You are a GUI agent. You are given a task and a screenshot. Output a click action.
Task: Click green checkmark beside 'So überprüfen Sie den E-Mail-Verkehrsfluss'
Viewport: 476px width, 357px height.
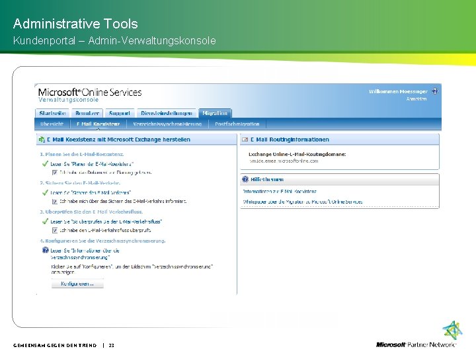[x=45, y=221]
